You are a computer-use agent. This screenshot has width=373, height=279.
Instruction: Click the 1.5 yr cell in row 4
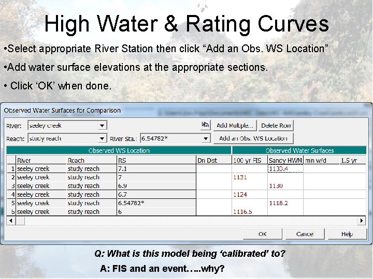(x=353, y=195)
